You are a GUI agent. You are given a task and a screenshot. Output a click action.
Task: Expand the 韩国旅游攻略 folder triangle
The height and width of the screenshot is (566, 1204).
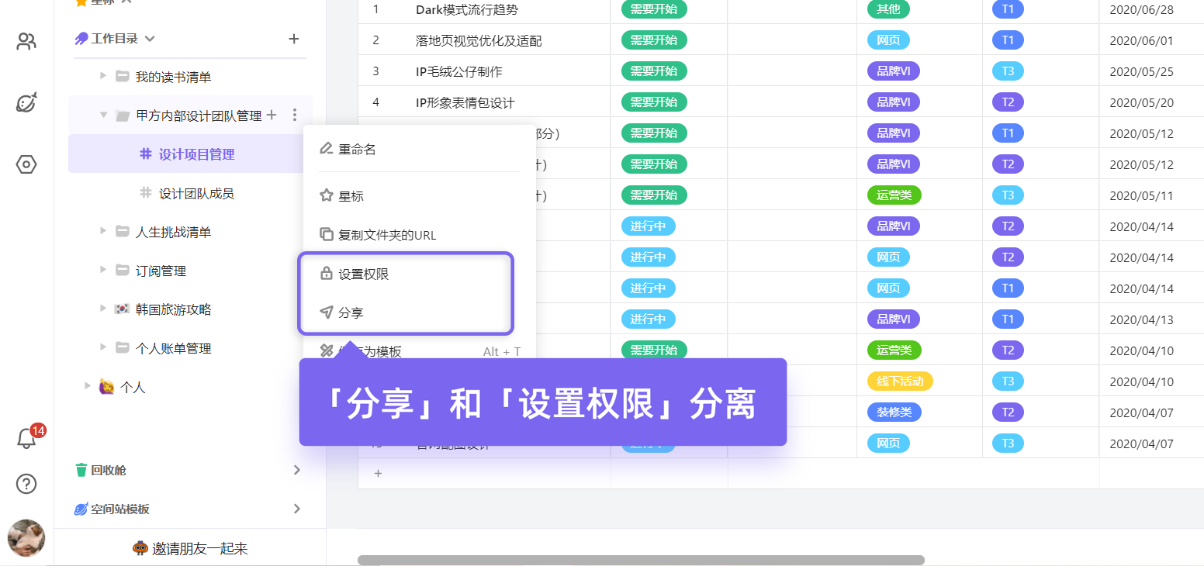pyautogui.click(x=103, y=309)
